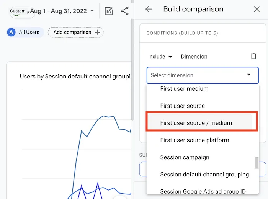Delete the condition with trash icon
Screen dimensions: 268x199
(253, 56)
